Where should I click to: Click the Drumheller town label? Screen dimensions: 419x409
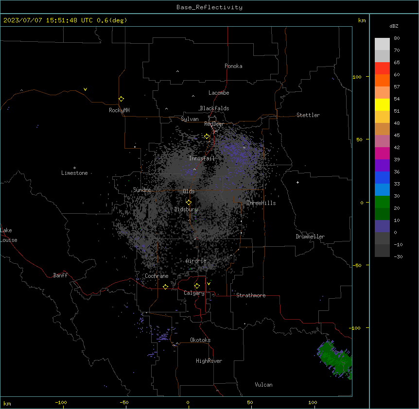(x=310, y=237)
